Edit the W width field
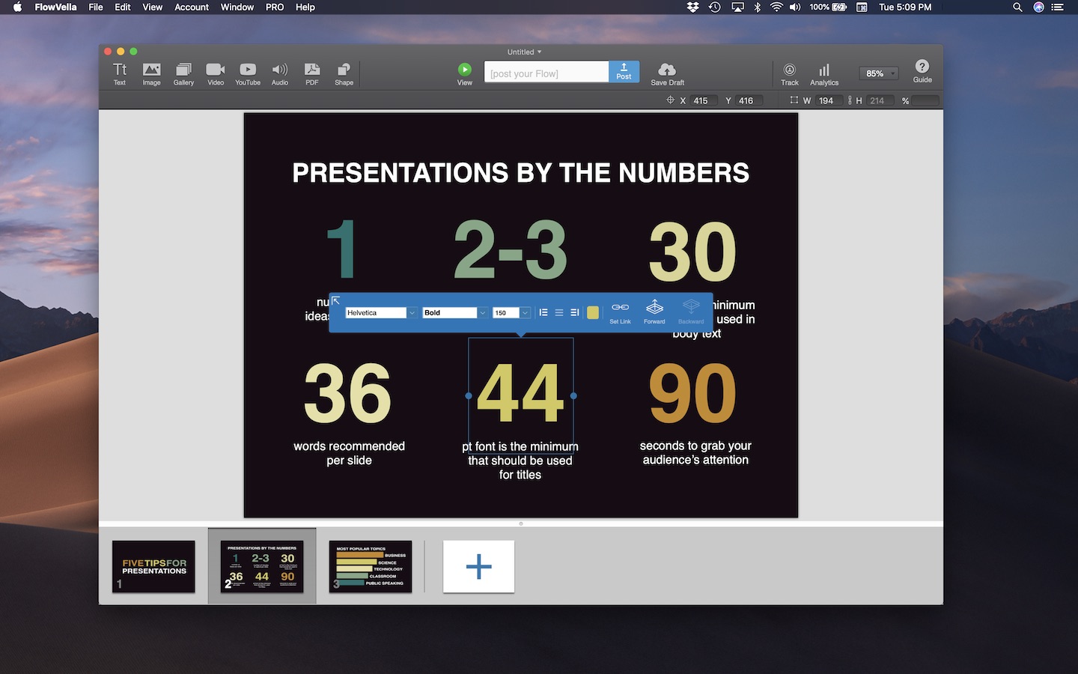1078x674 pixels. 829,100
